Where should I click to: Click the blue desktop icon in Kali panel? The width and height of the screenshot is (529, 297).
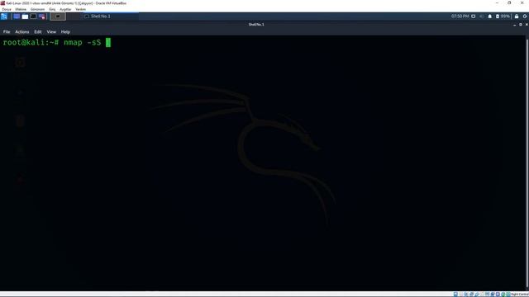(x=17, y=16)
